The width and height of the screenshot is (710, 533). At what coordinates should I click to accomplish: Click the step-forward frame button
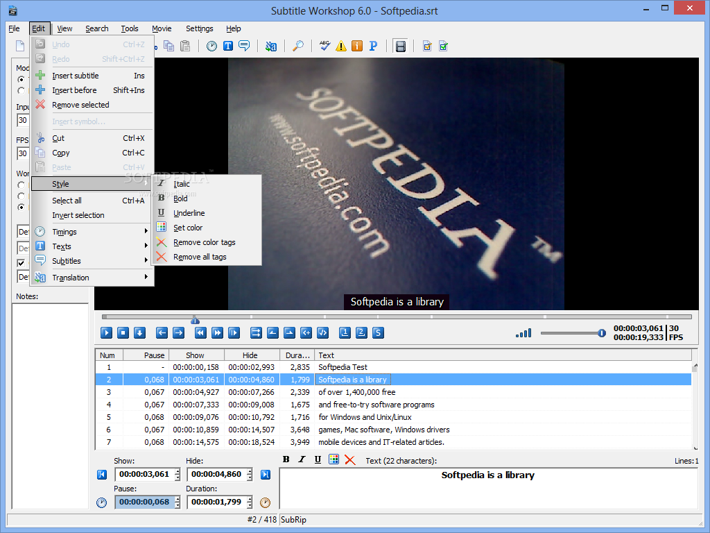(234, 333)
